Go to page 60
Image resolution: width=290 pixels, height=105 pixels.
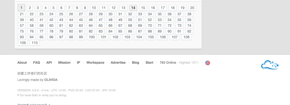pos(51,25)
